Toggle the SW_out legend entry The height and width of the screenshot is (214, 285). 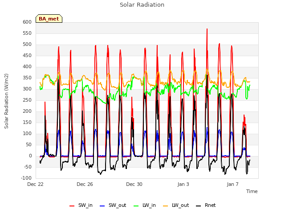113,205
